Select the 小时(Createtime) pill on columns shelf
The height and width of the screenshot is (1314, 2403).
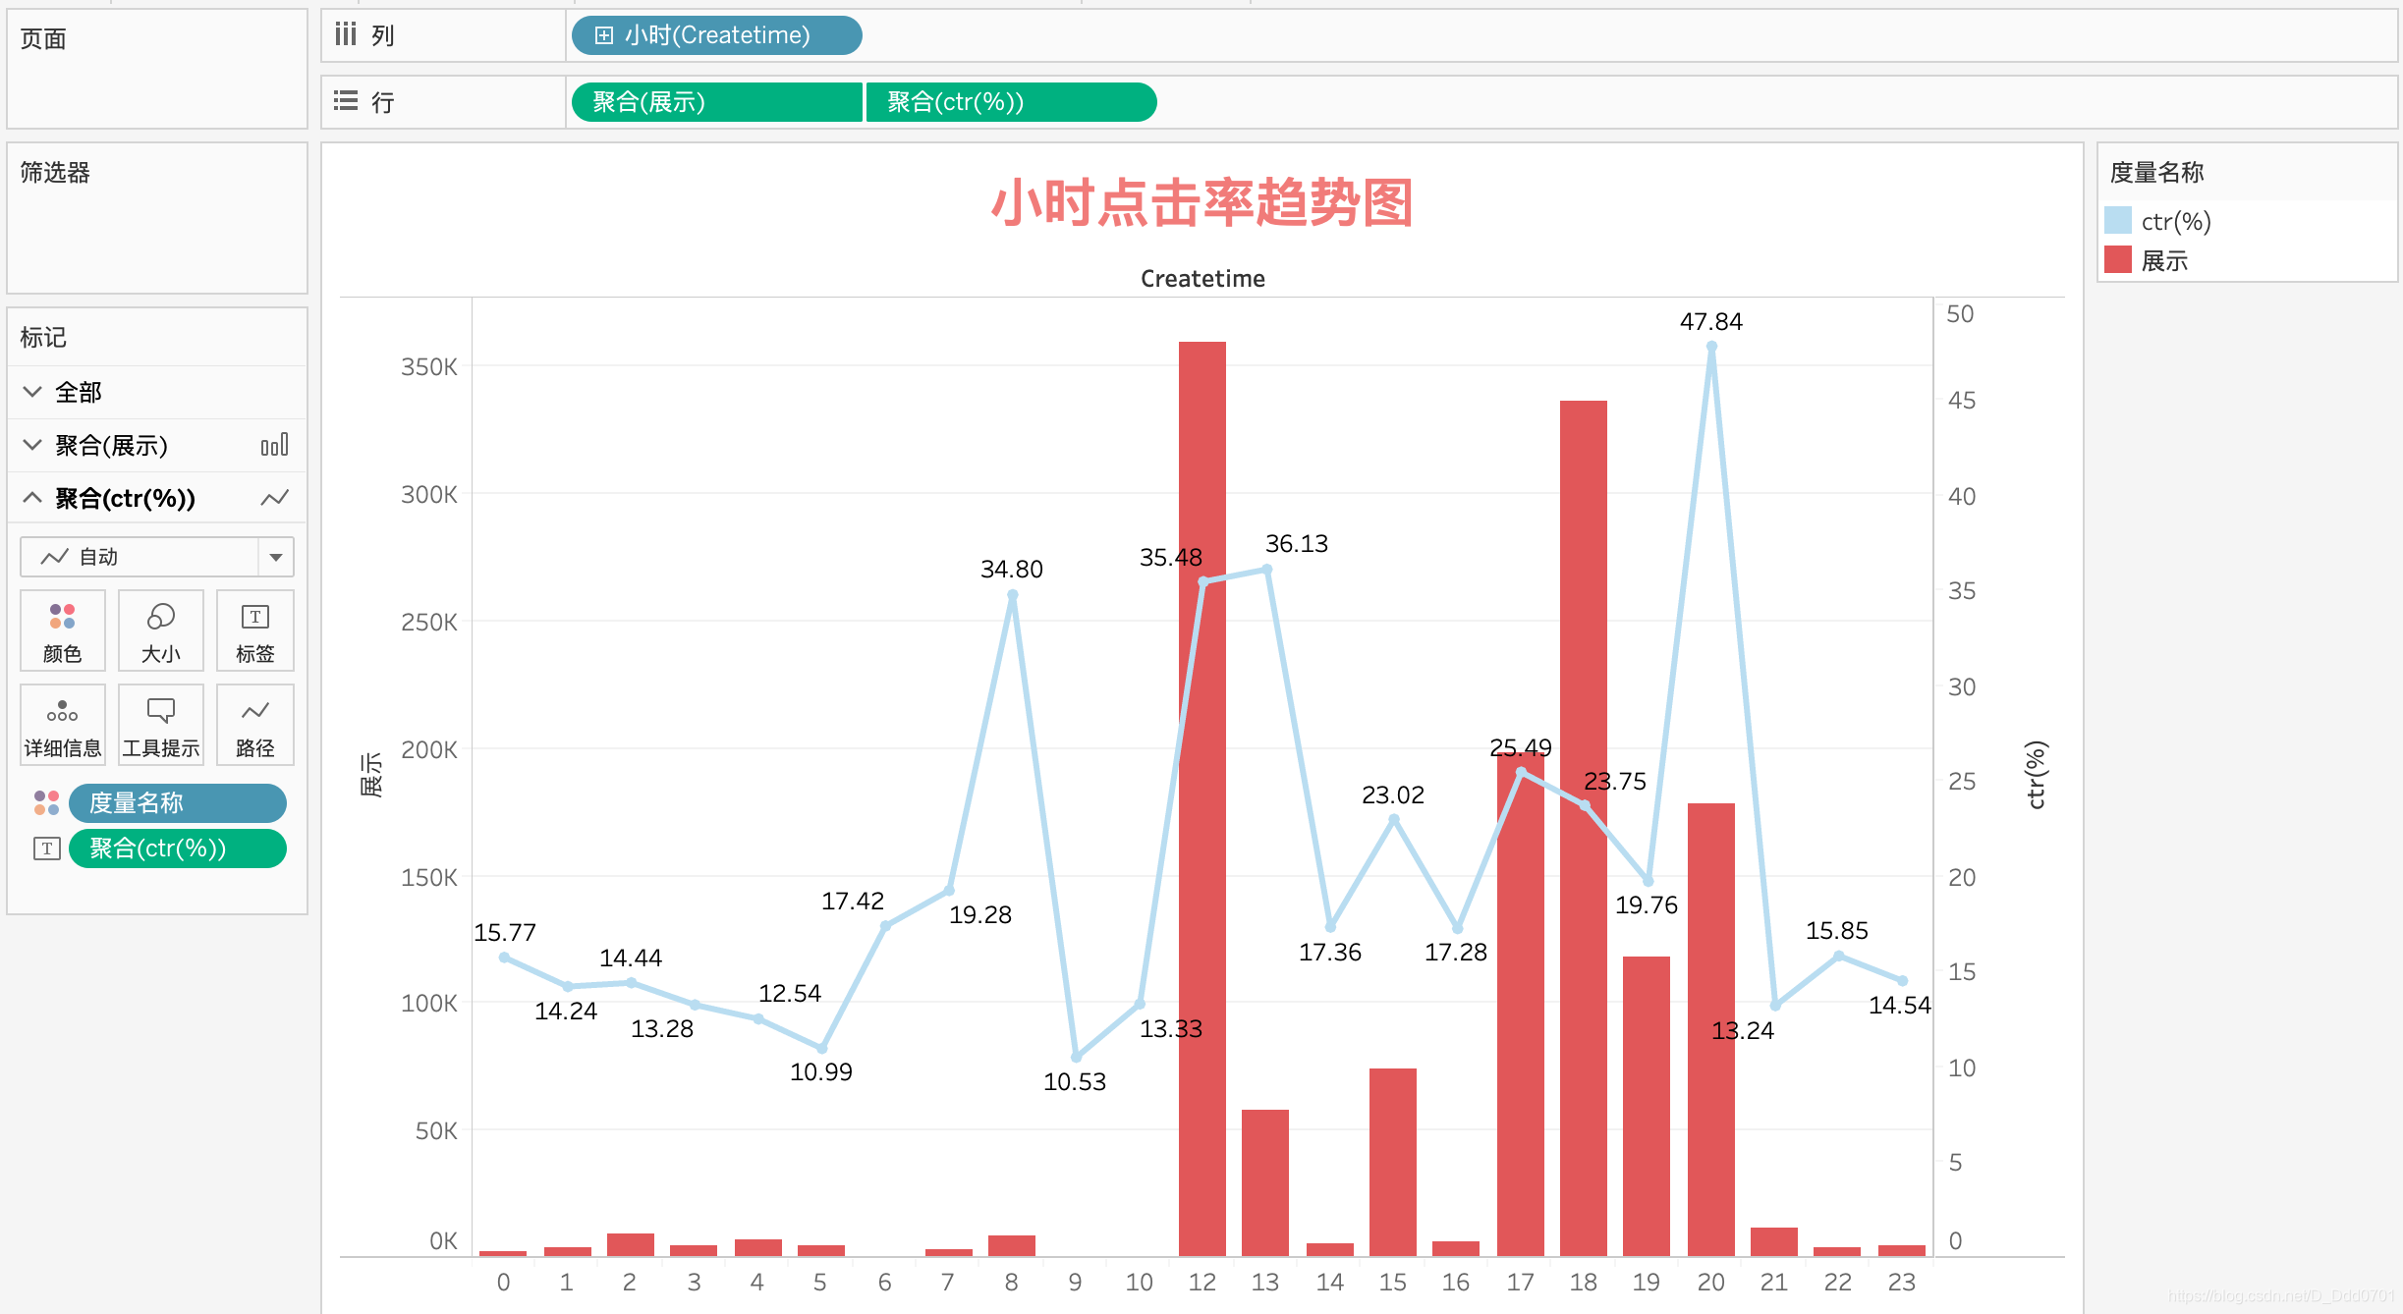716,35
